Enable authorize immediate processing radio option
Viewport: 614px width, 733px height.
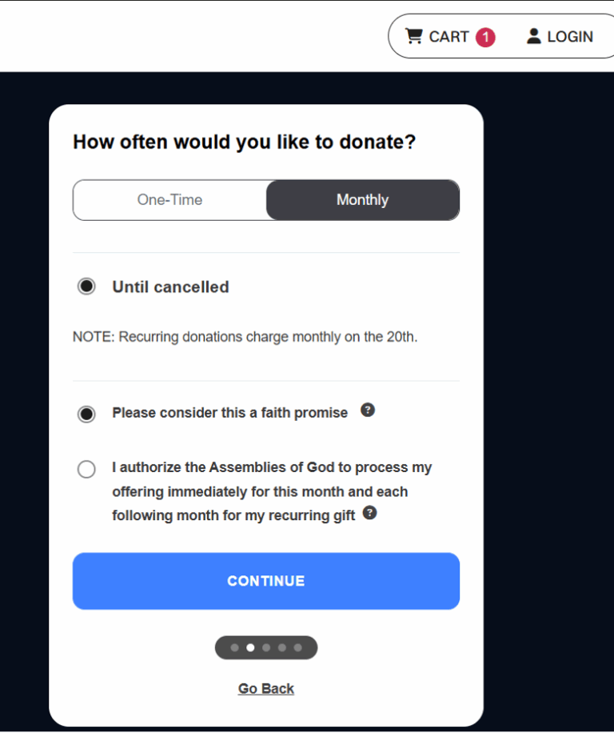click(x=86, y=470)
